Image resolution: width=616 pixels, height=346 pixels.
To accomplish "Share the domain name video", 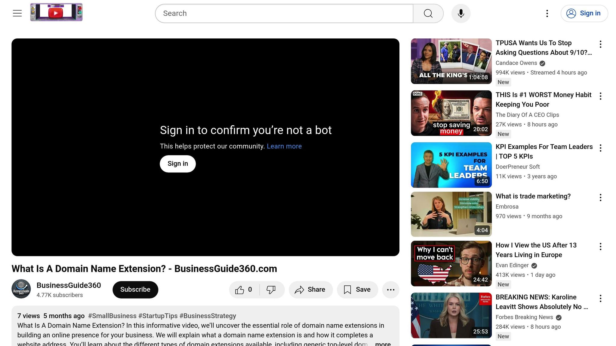I will [x=310, y=290].
